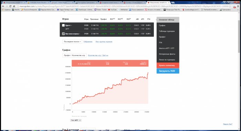Click the red Купить статистику button
The width and height of the screenshot is (241, 131).
tap(168, 65)
